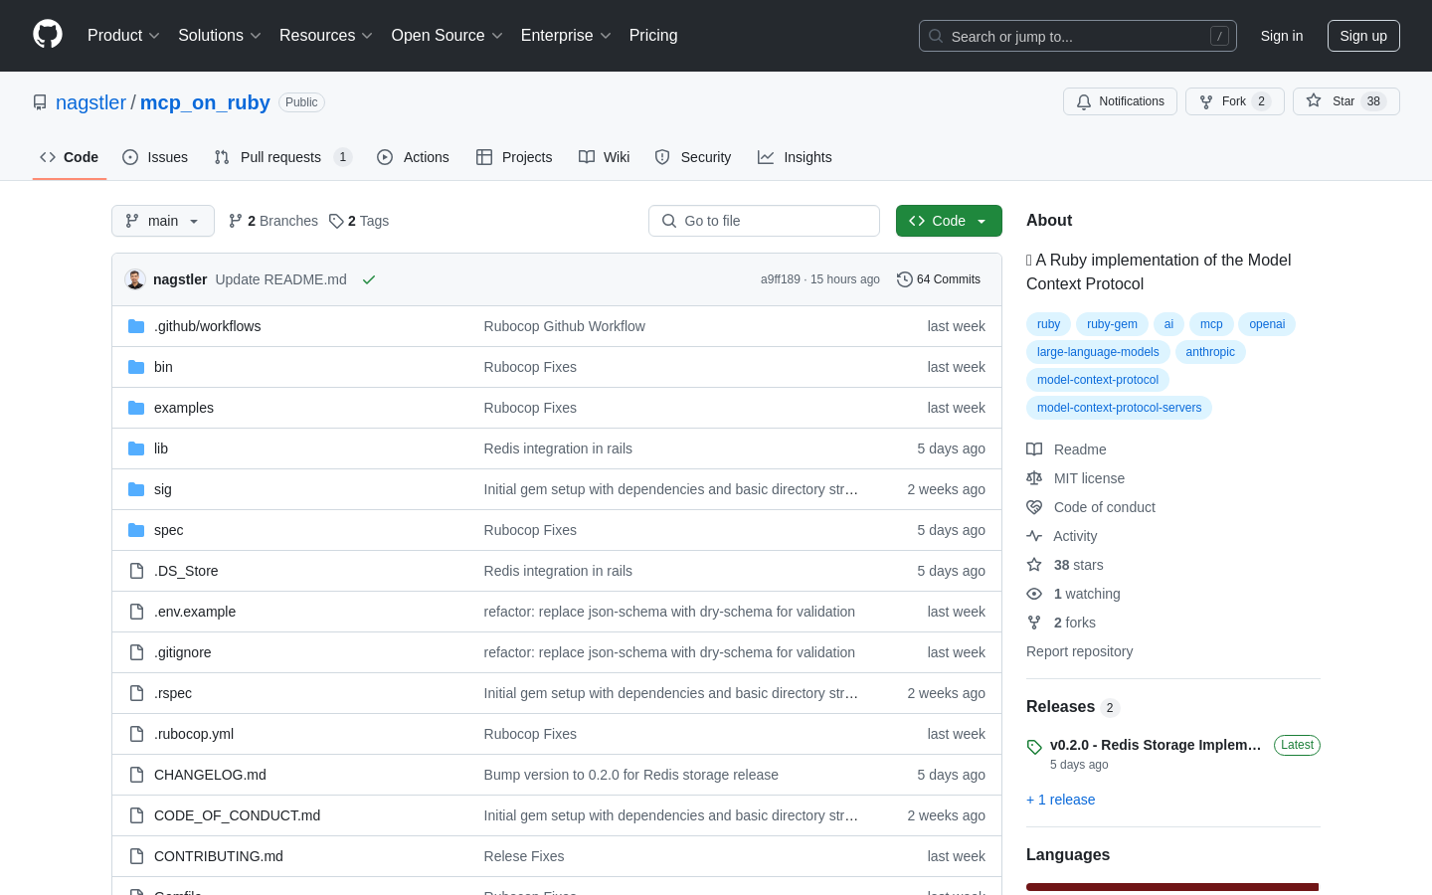This screenshot has width=1432, height=895.
Task: Open the bin folder icon
Action: click(x=136, y=367)
